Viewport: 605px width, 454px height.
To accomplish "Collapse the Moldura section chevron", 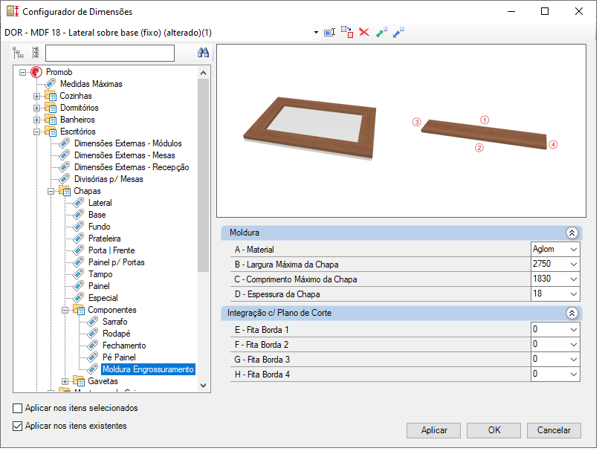I will pos(572,233).
